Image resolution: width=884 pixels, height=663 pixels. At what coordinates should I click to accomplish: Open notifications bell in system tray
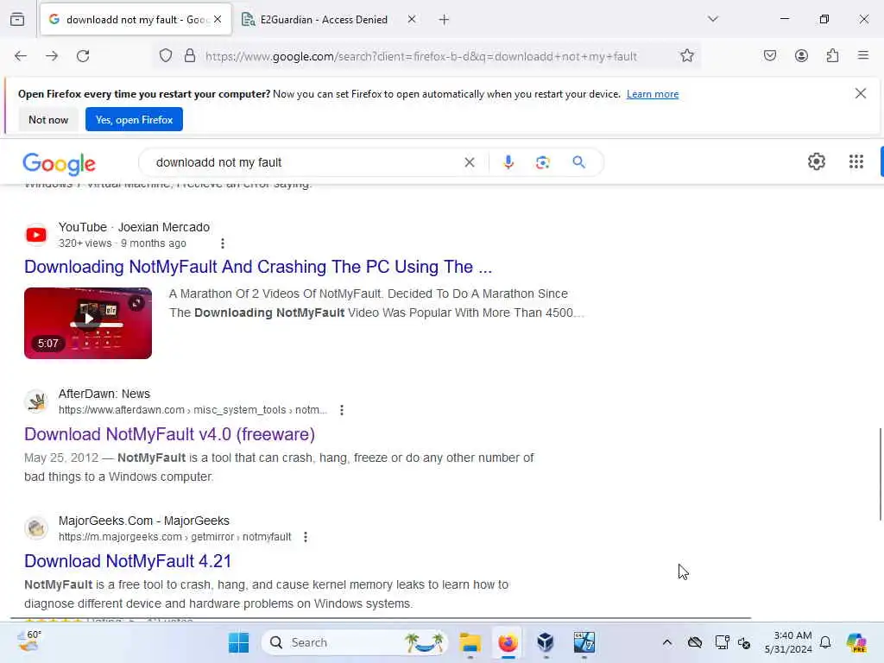[825, 642]
